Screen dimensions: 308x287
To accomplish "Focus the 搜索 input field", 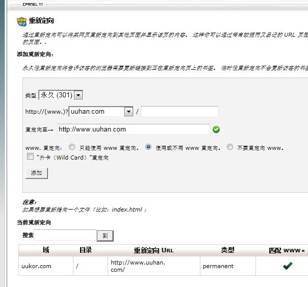I will point(65,235).
